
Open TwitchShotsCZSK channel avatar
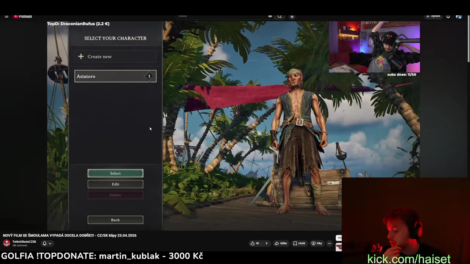[x=7, y=243]
